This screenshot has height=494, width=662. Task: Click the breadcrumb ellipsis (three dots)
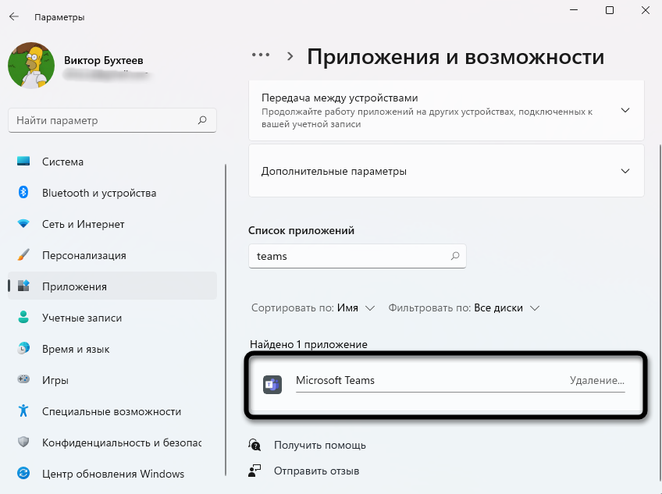coord(261,55)
